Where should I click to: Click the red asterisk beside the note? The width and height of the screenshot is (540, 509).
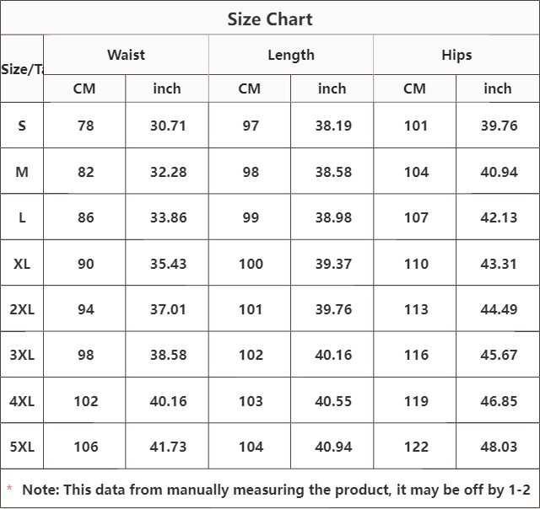pos(9,489)
